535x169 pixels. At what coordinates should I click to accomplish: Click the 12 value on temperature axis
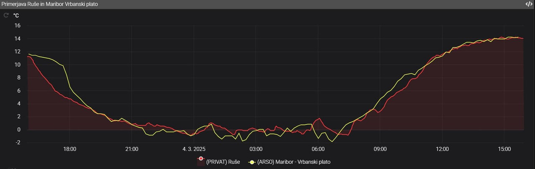click(x=18, y=52)
